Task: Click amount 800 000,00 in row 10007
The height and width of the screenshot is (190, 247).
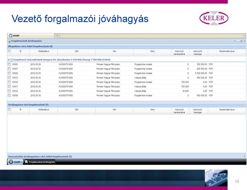Action: [x=202, y=69]
